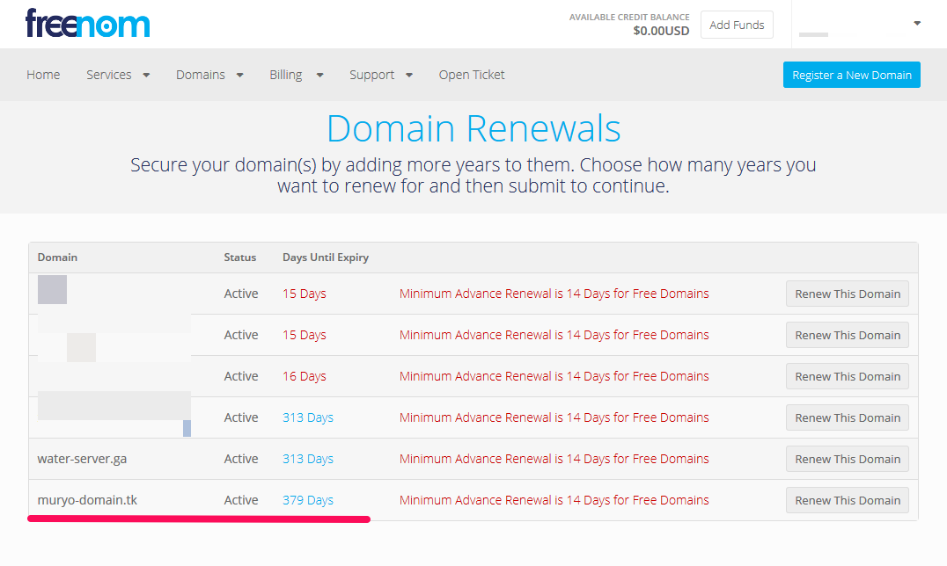Click the Active status for water-server.ga

click(x=241, y=459)
